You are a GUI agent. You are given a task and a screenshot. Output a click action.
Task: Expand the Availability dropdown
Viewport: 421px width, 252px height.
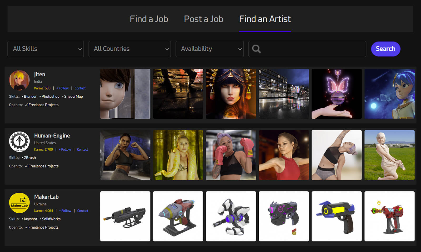[x=210, y=49]
